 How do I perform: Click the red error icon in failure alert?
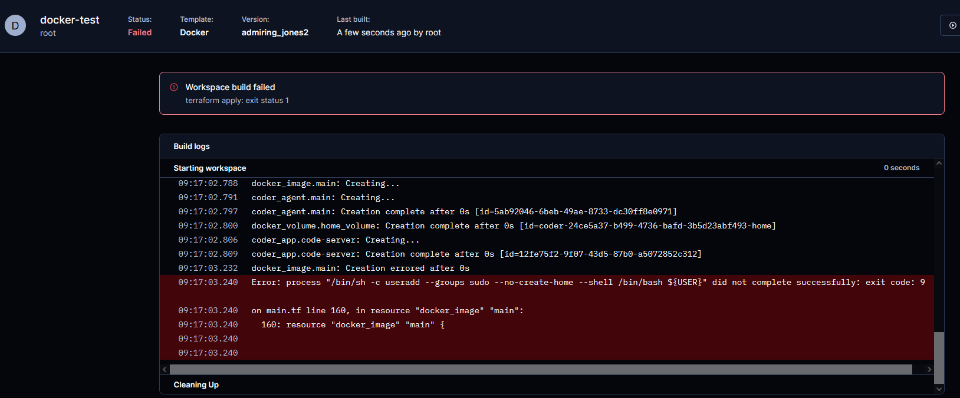(x=174, y=87)
